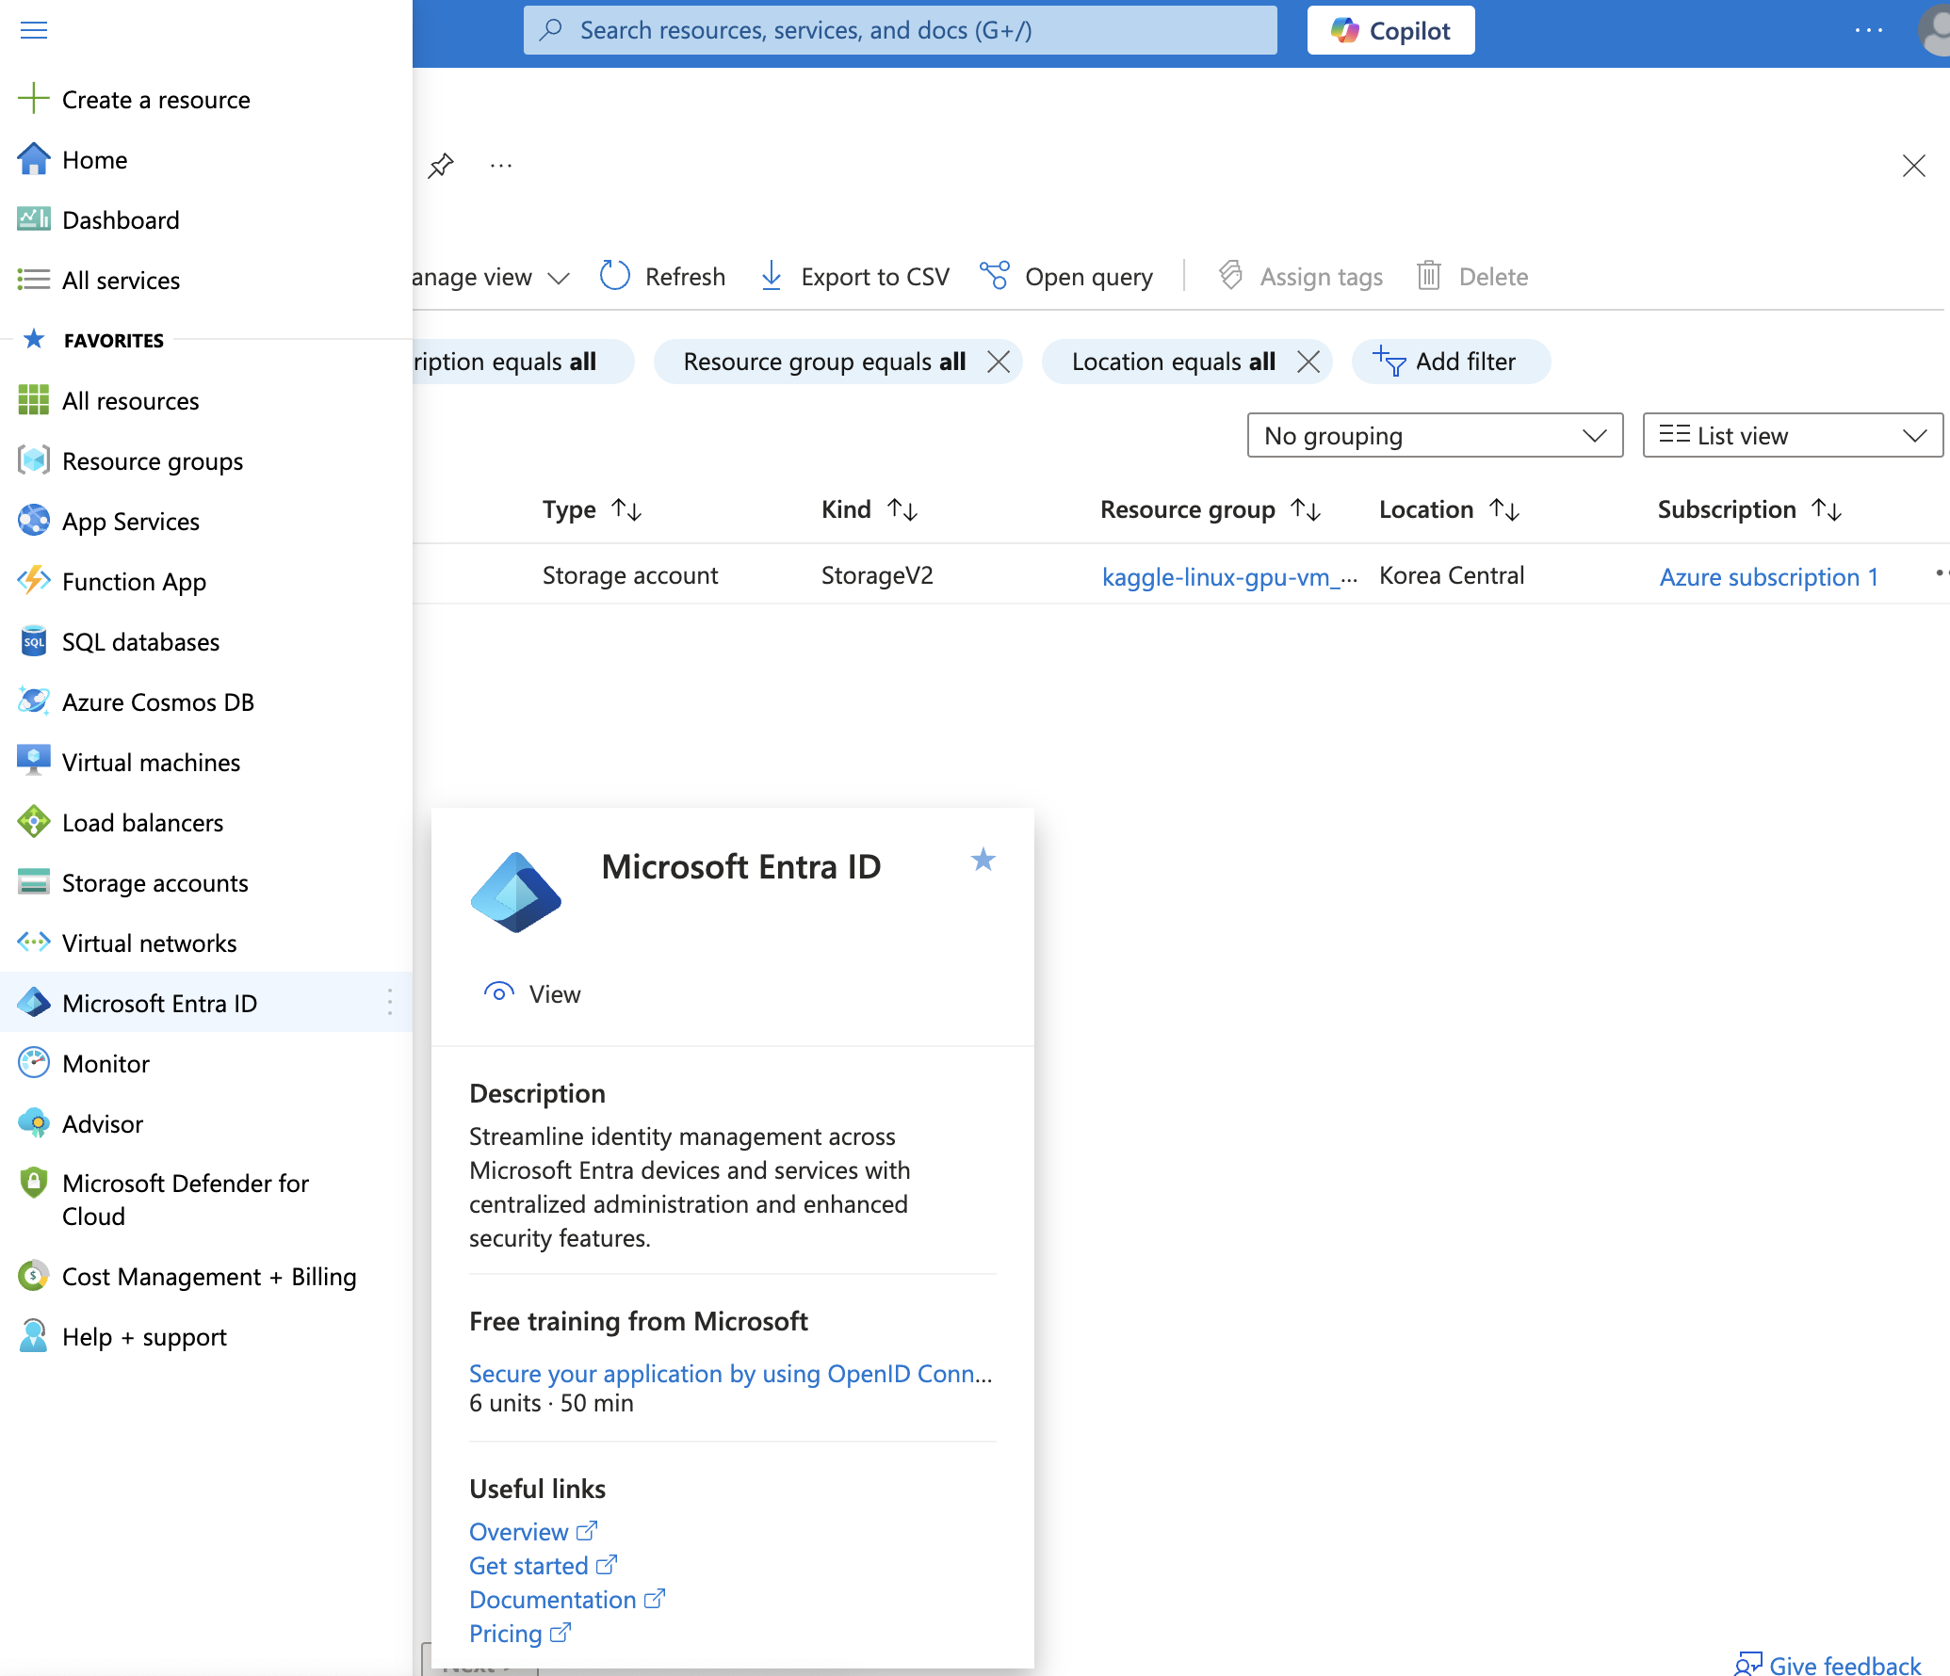Image resolution: width=1950 pixels, height=1676 pixels.
Task: Click the Azure Cosmos DB icon
Action: [33, 701]
